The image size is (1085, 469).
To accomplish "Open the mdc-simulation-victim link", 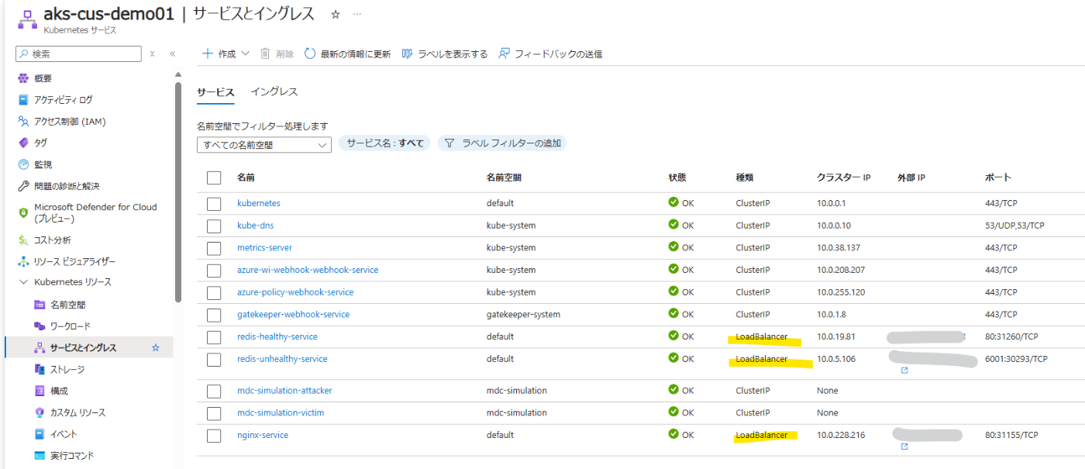I will 281,412.
